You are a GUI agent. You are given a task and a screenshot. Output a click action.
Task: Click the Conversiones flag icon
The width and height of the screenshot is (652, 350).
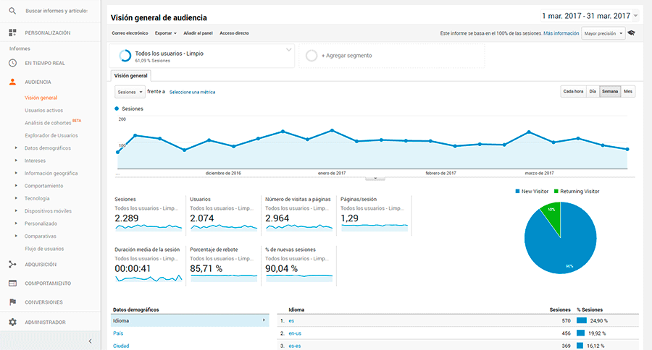coord(12,302)
